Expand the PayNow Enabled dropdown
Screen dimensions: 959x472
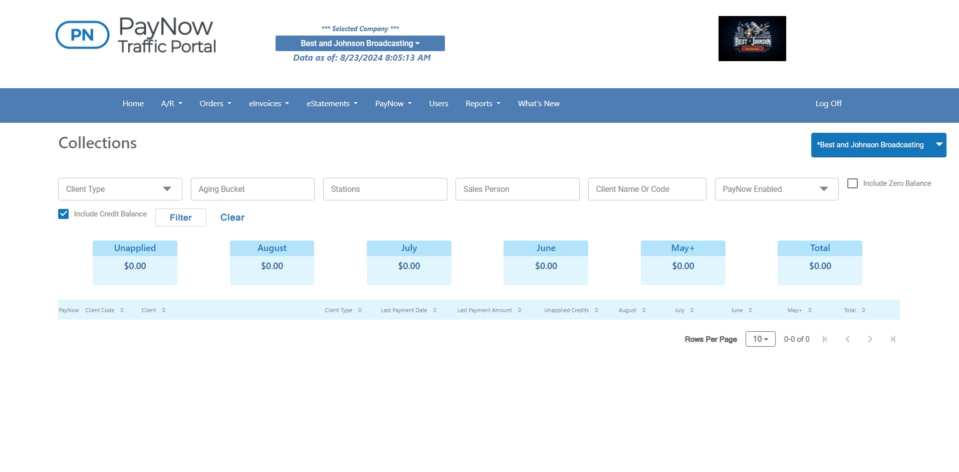tap(776, 189)
